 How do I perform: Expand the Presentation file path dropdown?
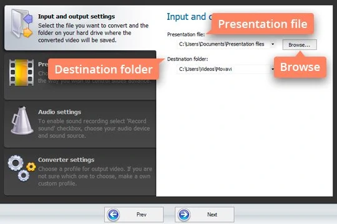pyautogui.click(x=273, y=44)
